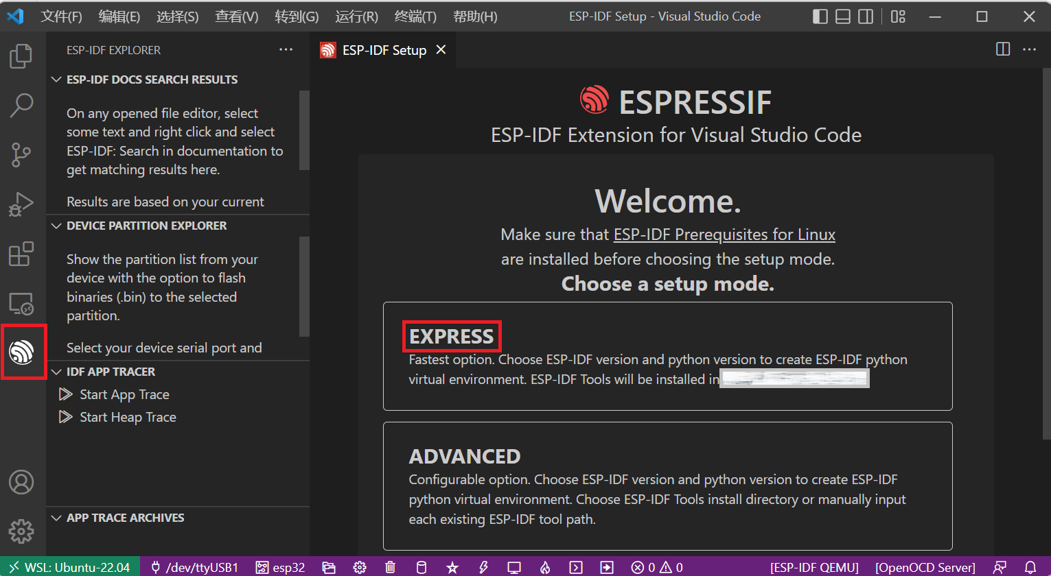Click the serial port /dev/ttyUSB1 status item

(194, 567)
